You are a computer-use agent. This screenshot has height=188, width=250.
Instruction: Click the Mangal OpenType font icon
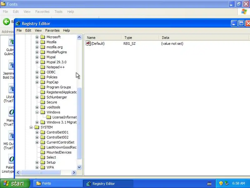click(11, 112)
